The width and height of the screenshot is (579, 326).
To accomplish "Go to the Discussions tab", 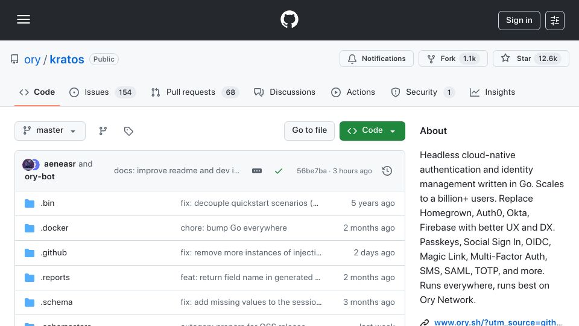I will coord(284,92).
